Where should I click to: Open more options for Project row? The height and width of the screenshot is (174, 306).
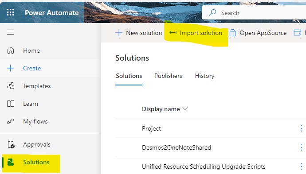[x=302, y=128]
